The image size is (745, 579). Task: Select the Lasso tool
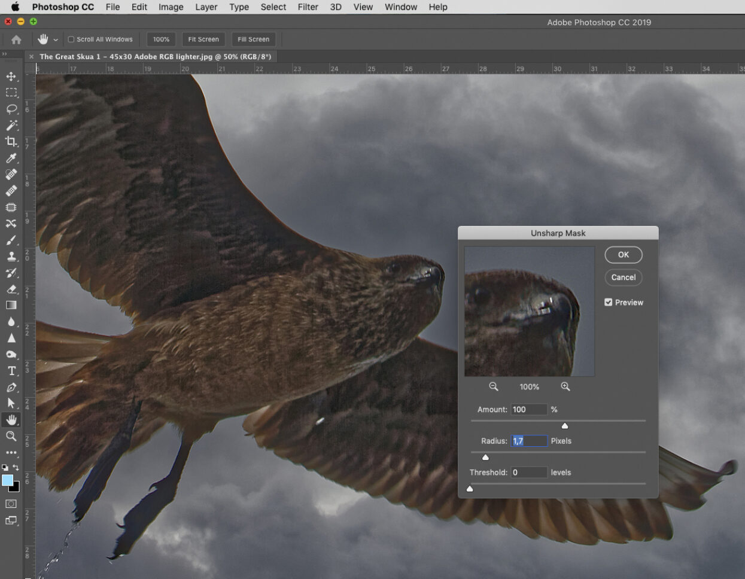pos(11,109)
